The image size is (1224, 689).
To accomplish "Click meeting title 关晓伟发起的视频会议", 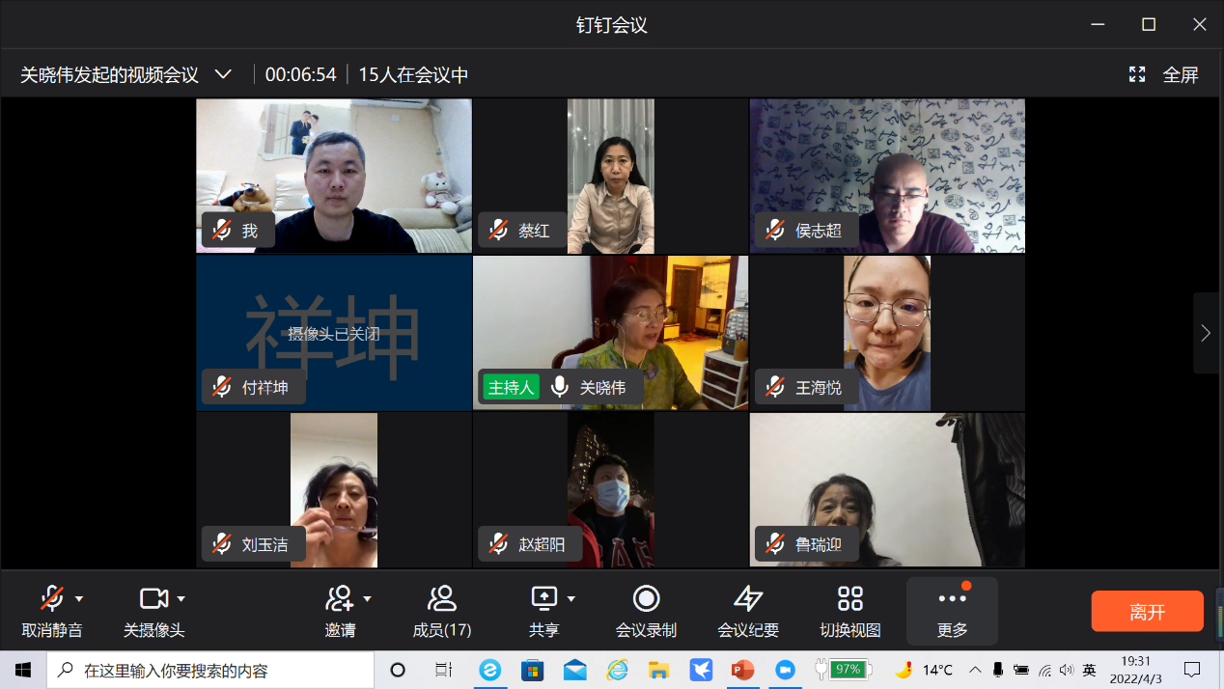I will point(109,75).
